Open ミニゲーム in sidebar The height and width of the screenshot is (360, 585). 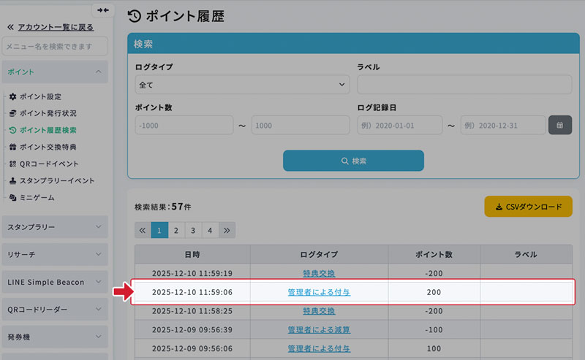pos(37,197)
